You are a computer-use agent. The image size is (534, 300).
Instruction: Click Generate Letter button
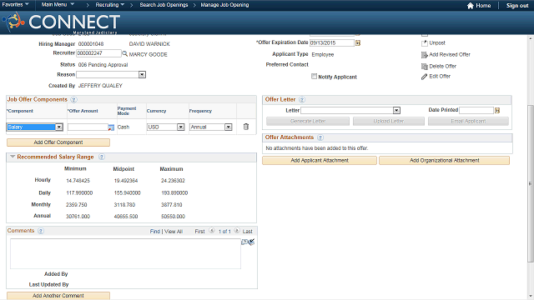click(x=308, y=121)
